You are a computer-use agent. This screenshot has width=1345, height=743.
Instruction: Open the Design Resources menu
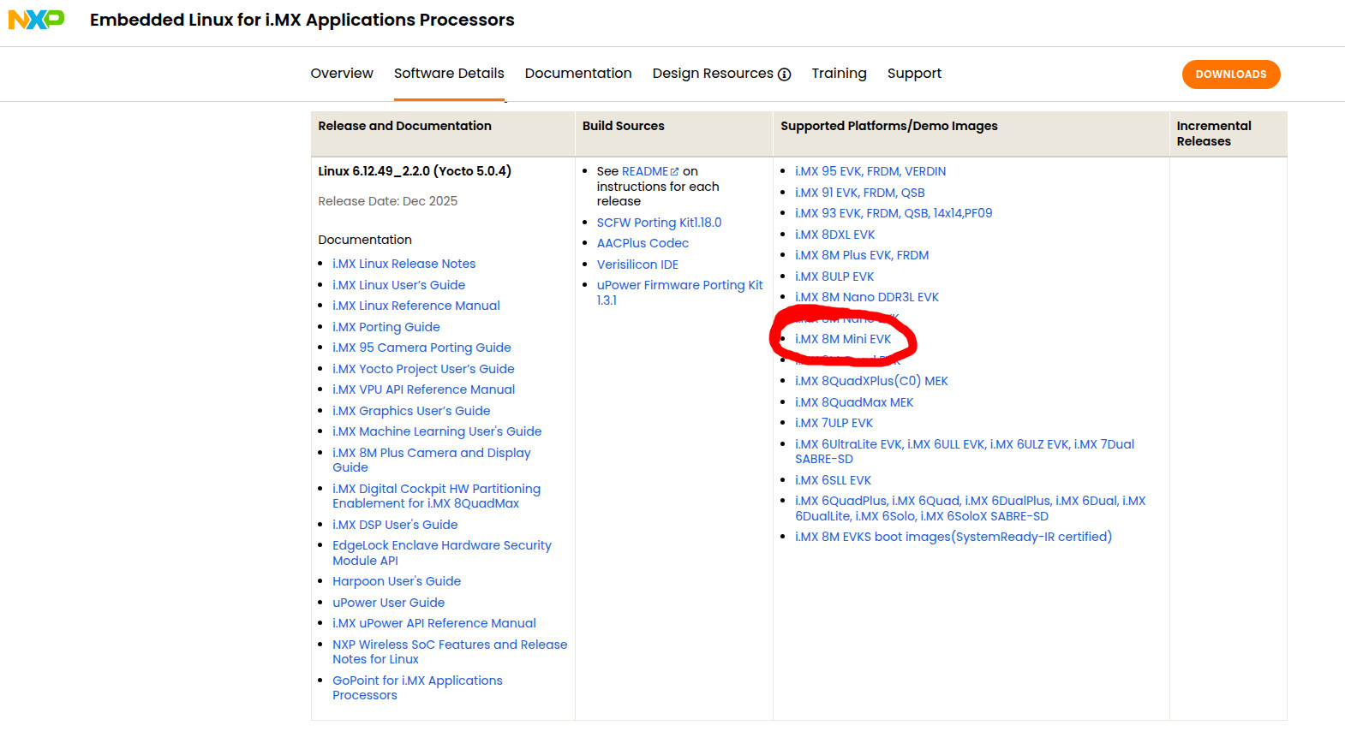pyautogui.click(x=712, y=74)
